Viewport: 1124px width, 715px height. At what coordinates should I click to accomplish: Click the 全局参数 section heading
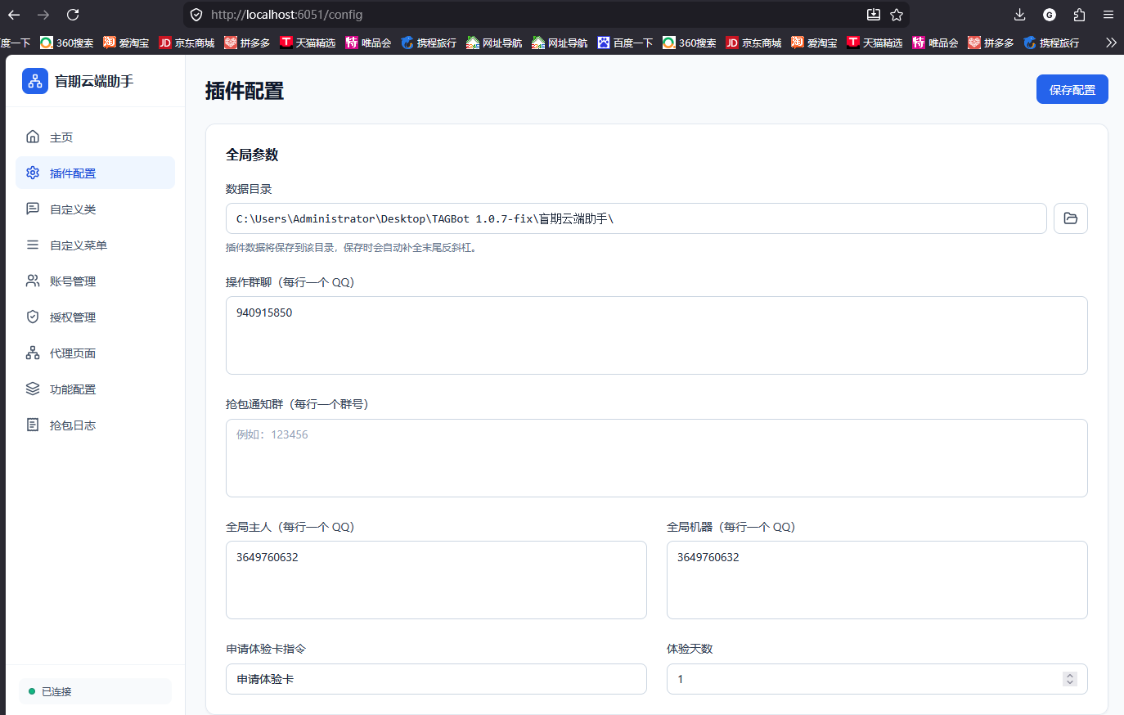[x=252, y=155]
